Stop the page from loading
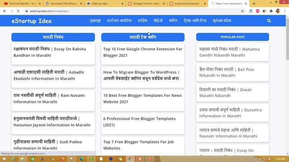Image resolution: width=289 pixels, height=162 pixels. tap(18, 11)
